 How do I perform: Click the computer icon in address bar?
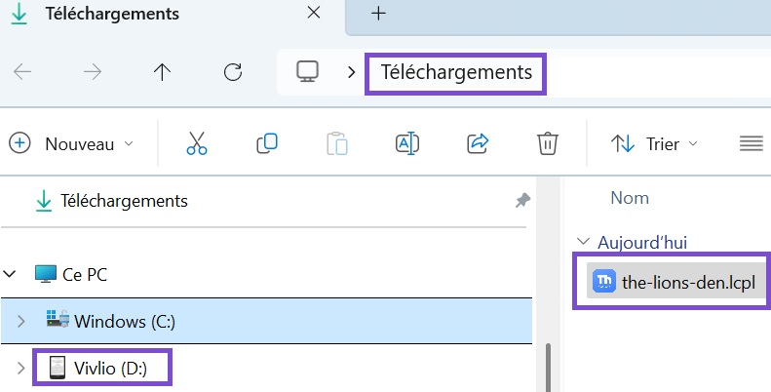pos(308,72)
